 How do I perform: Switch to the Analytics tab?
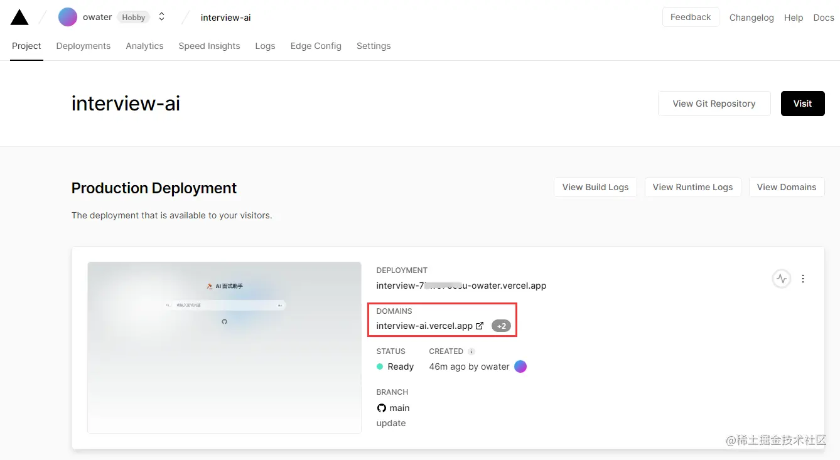pyautogui.click(x=144, y=46)
